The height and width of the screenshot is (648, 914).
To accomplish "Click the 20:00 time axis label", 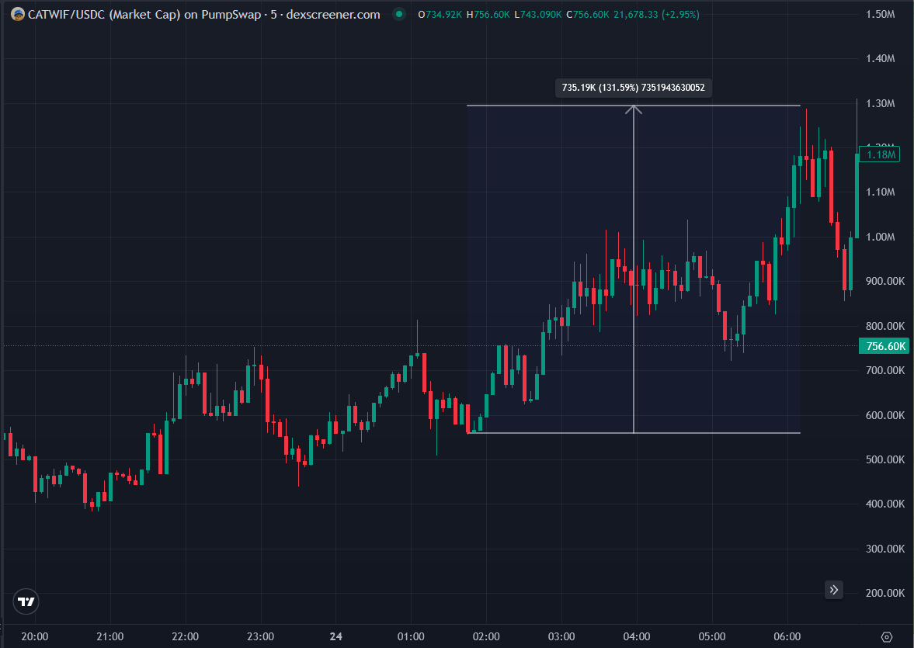I will pos(34,636).
